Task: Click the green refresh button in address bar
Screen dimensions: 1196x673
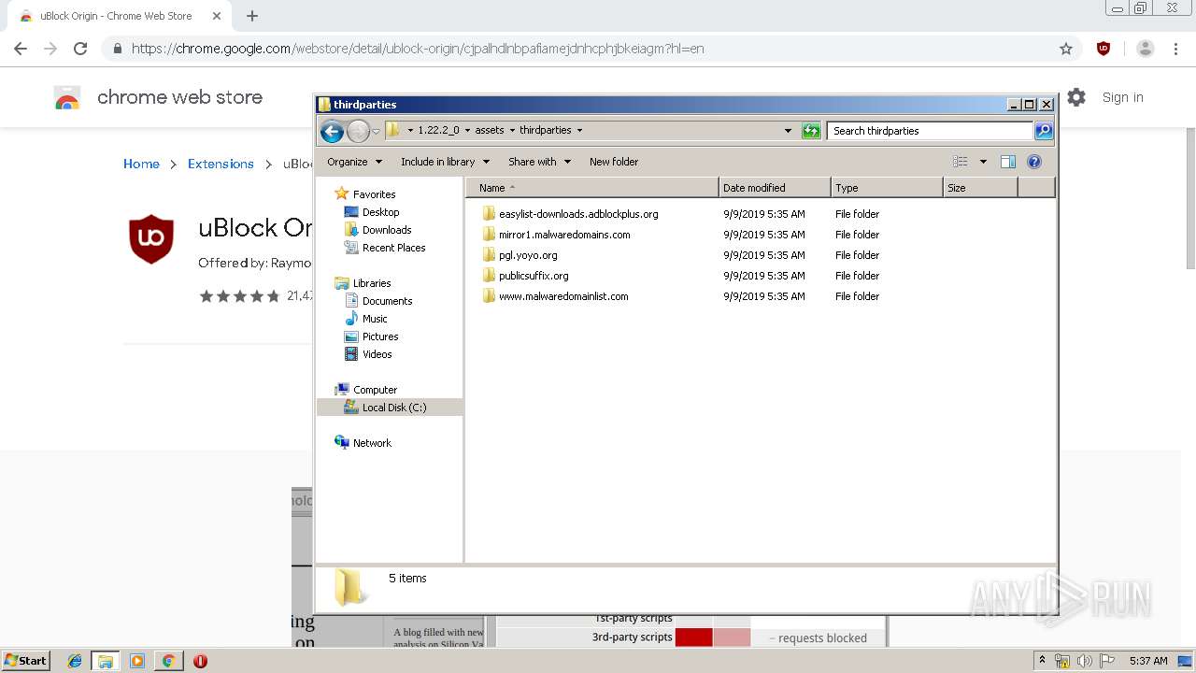Action: click(811, 131)
